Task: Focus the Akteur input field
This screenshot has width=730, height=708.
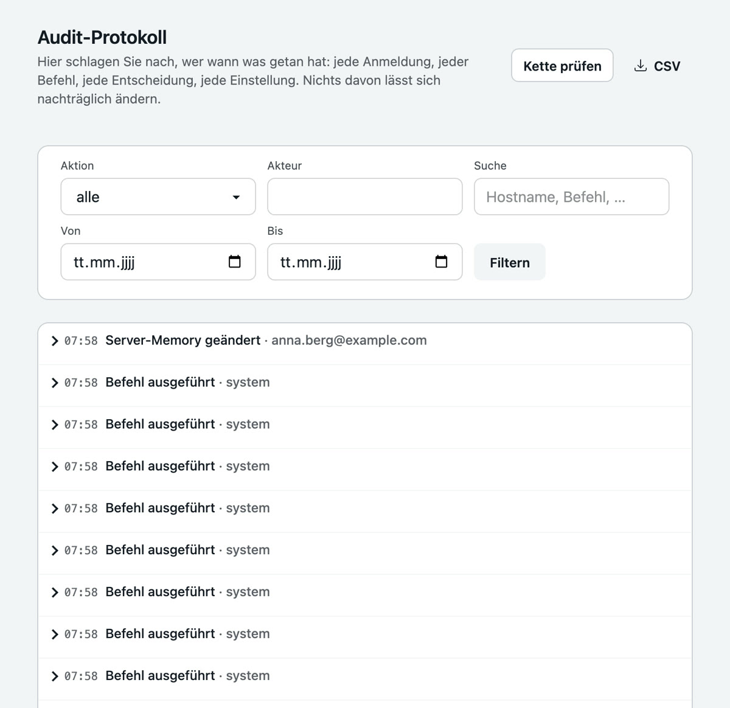Action: [x=365, y=196]
